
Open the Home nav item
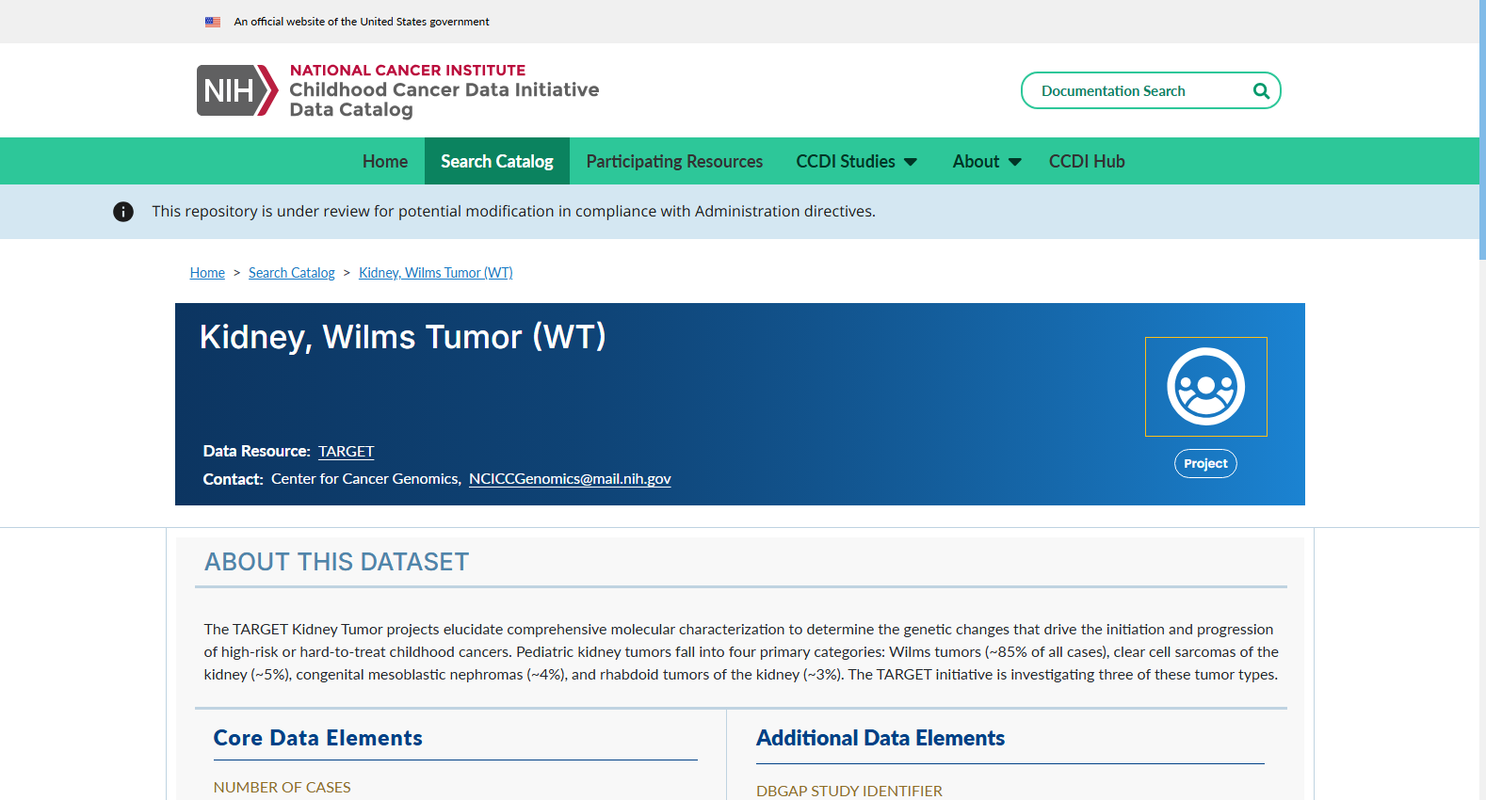coord(385,161)
